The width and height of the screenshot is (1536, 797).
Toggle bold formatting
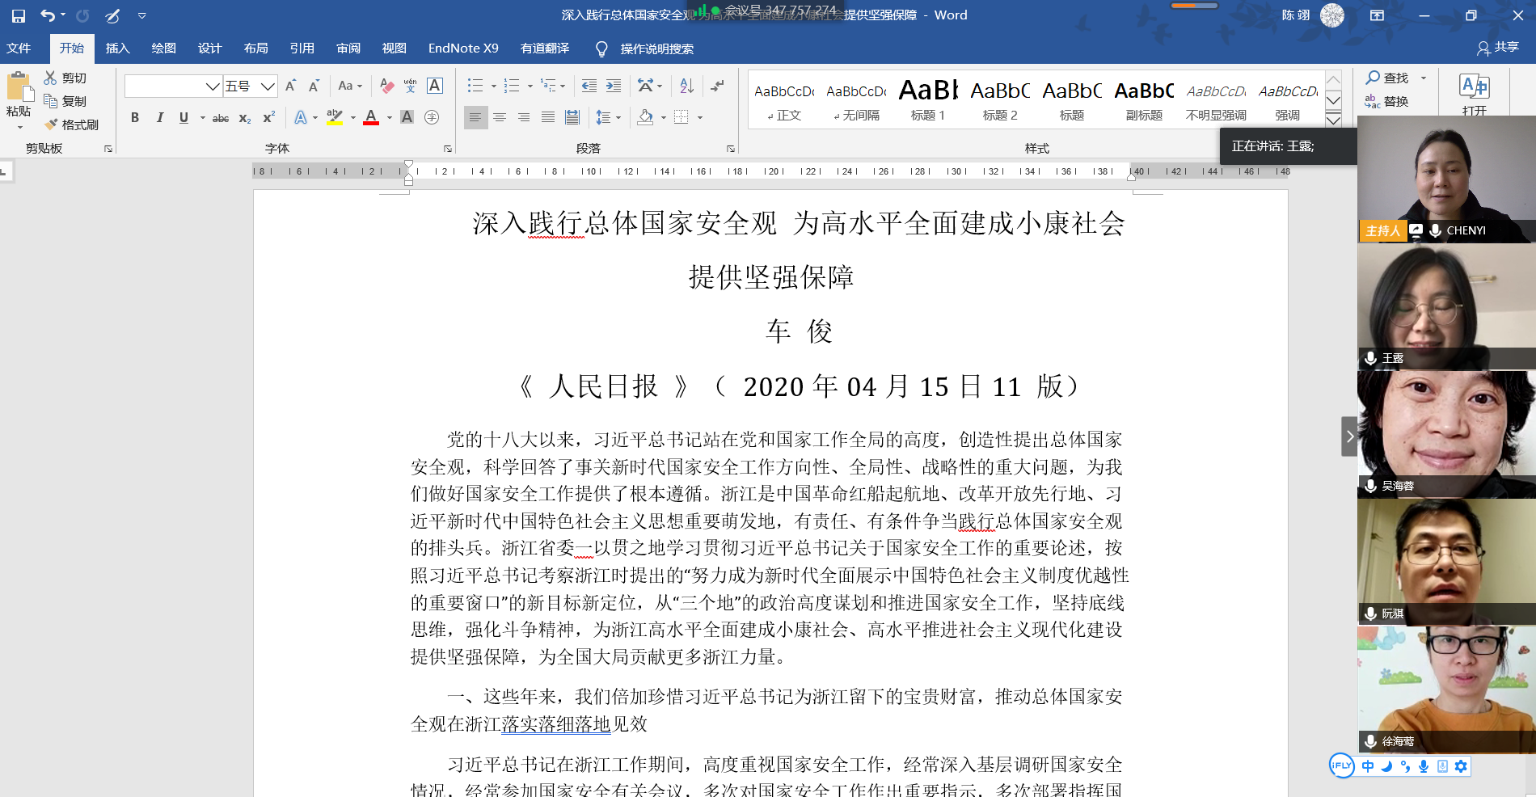point(135,117)
